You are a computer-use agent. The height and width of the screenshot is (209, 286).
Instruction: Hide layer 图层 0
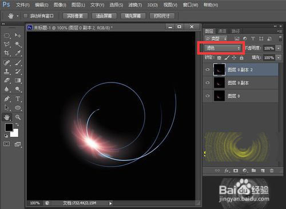click(x=208, y=96)
